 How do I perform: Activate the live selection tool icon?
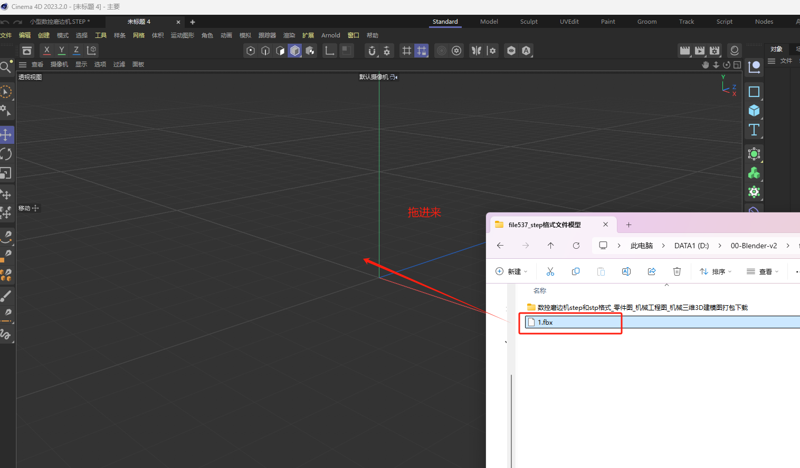tap(6, 92)
